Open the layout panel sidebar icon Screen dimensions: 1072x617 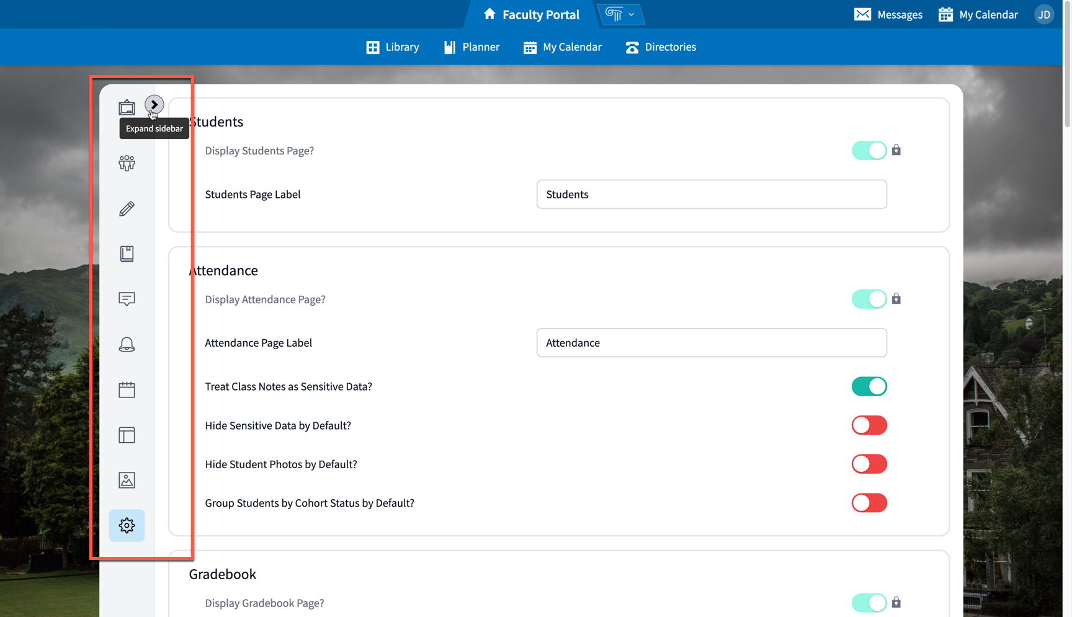[127, 435]
